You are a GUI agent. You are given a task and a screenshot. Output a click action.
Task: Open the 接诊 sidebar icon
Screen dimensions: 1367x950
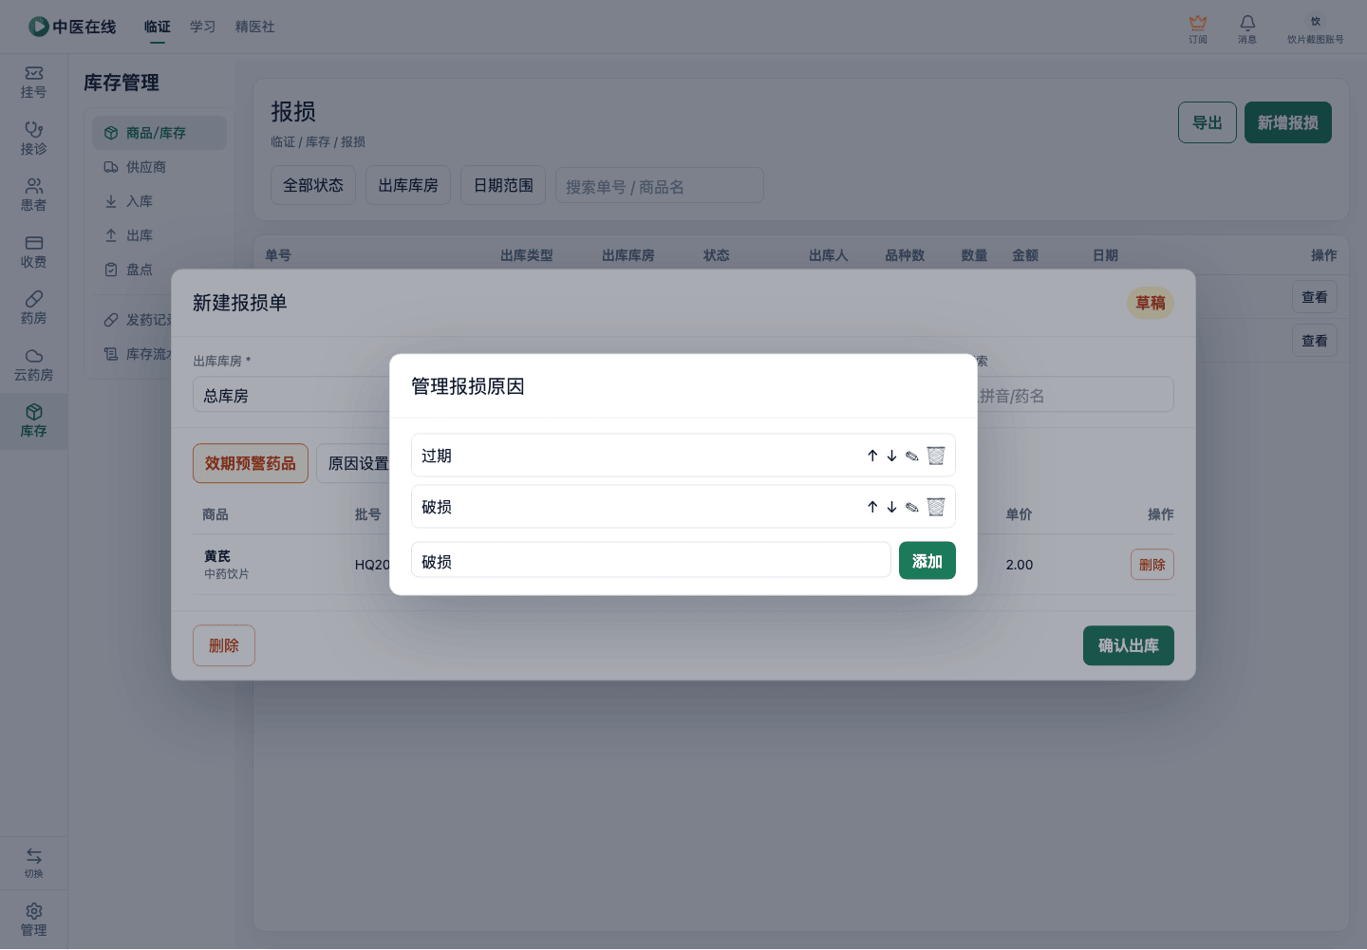pyautogui.click(x=33, y=139)
